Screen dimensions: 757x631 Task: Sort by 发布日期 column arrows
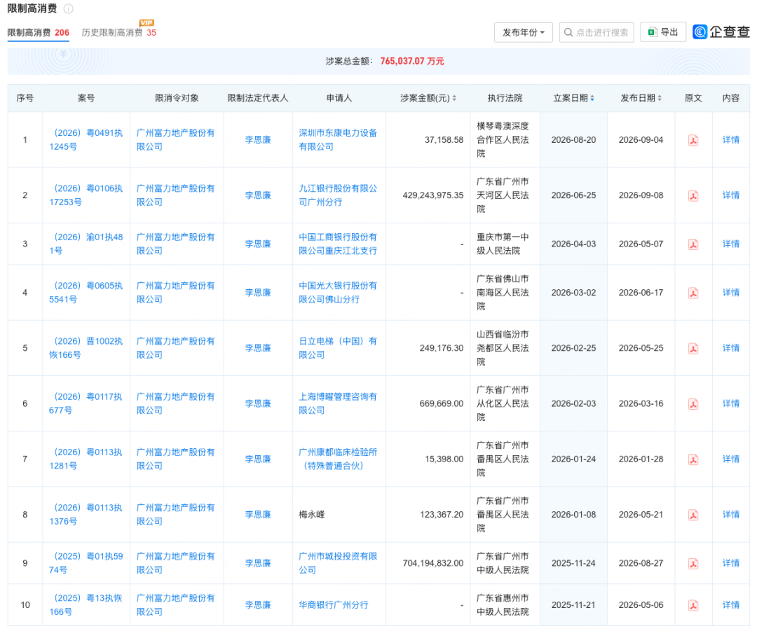(660, 98)
